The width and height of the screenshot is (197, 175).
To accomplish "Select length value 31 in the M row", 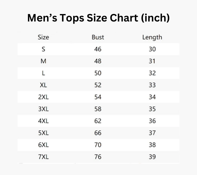I will [x=152, y=61].
